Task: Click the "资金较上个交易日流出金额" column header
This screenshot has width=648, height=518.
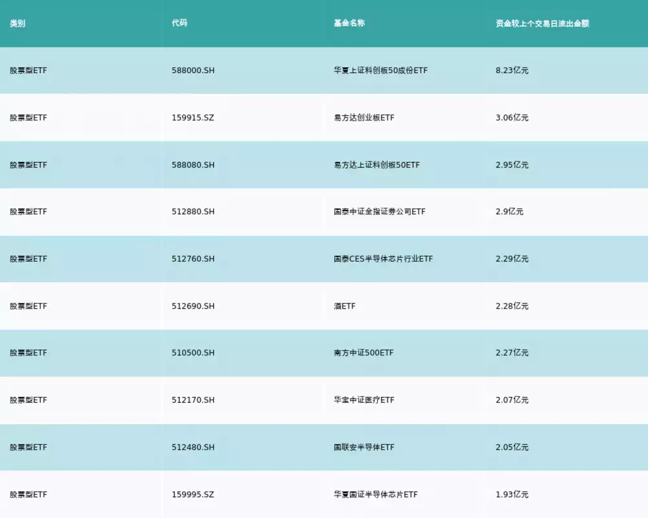Action: (542, 23)
